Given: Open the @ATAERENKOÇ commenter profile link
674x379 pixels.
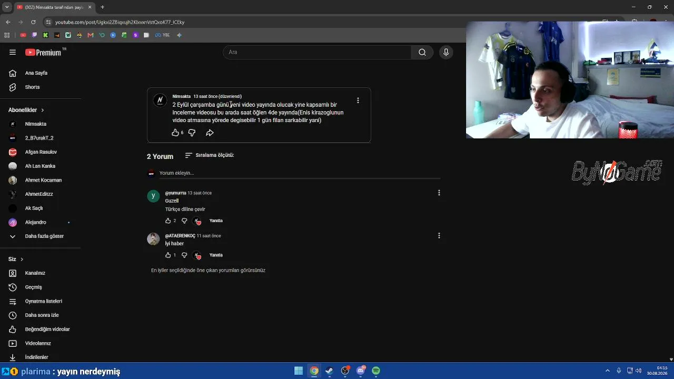Looking at the screenshot, I should pos(180,236).
